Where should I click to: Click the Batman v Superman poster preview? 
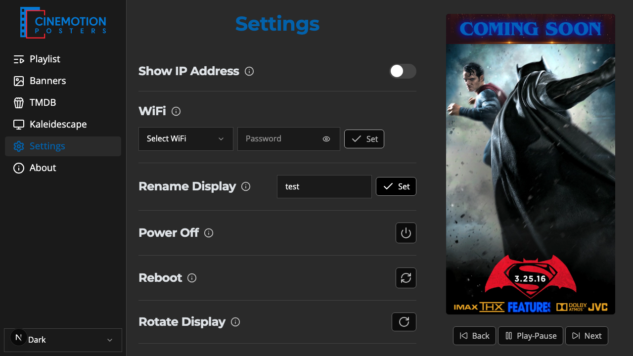click(x=531, y=164)
